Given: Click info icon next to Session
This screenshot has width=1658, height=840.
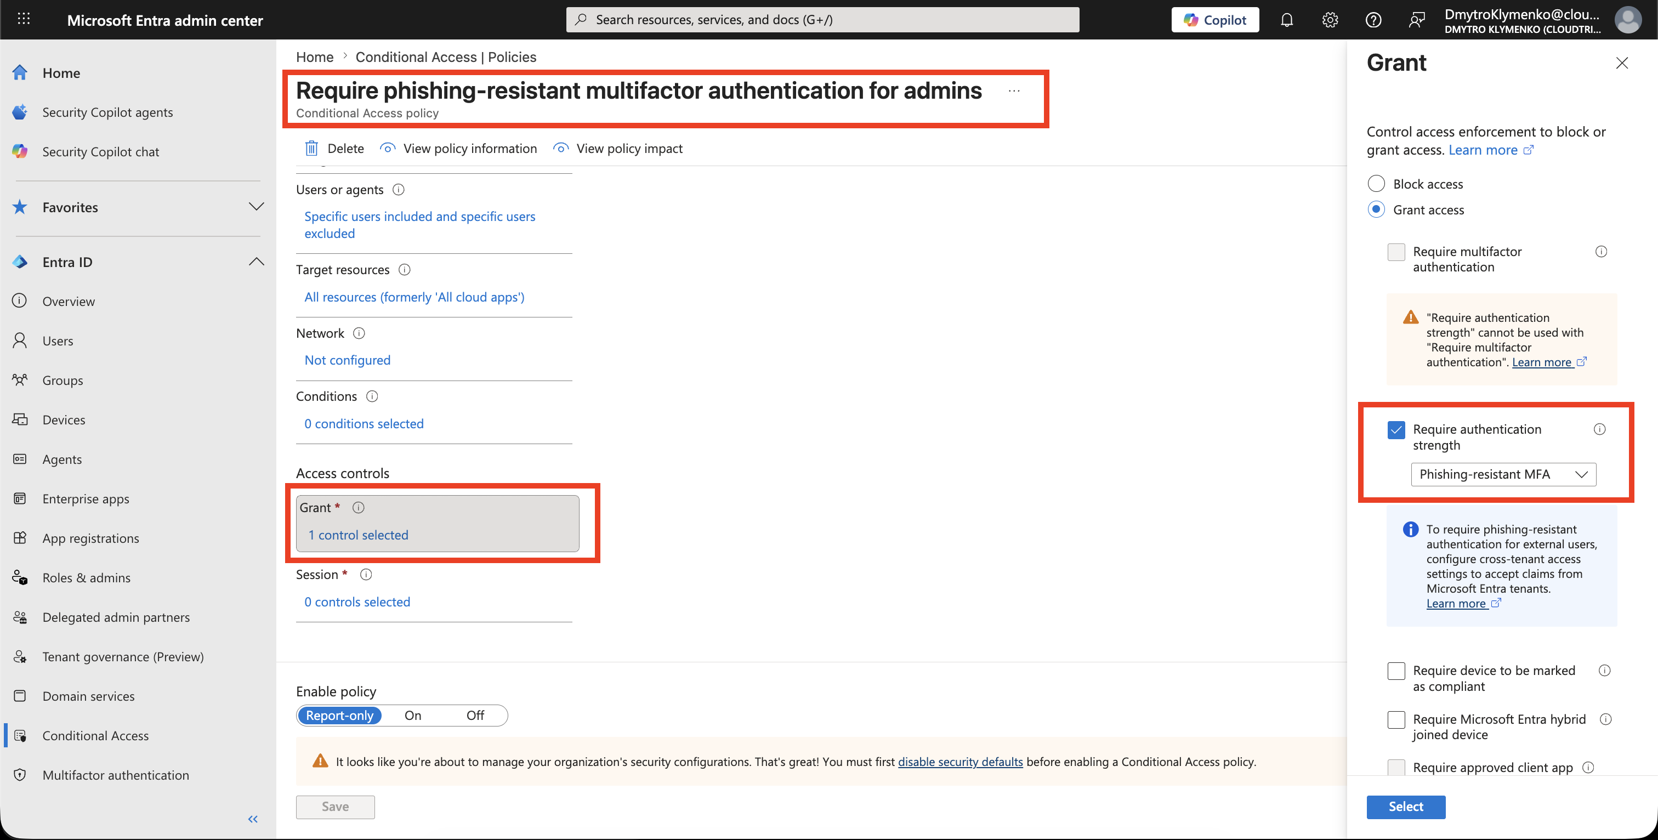Looking at the screenshot, I should [x=366, y=574].
